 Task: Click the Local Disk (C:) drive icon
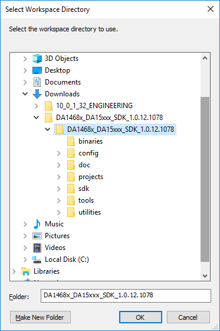tap(37, 259)
